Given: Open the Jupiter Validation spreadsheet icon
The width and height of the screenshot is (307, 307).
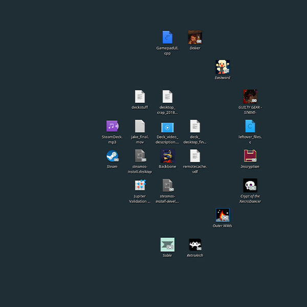Looking at the screenshot, I should (140, 185).
